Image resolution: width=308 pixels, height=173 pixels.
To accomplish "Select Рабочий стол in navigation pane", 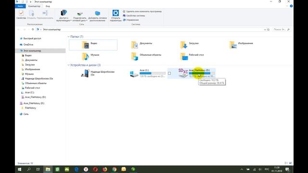I will point(32,88).
